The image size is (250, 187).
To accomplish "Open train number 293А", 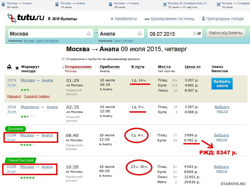I will [x=12, y=107].
